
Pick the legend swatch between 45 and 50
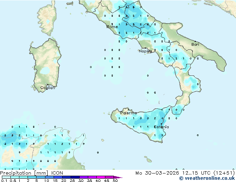109,177
